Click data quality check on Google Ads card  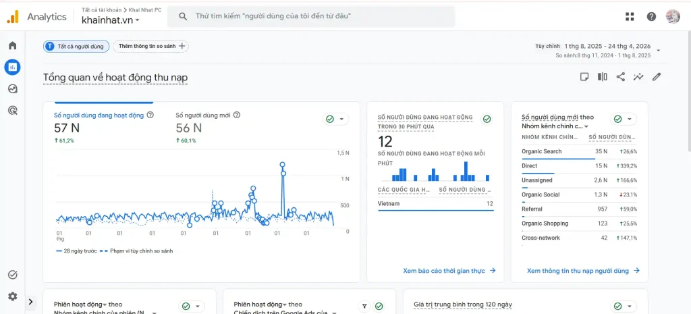(379, 306)
